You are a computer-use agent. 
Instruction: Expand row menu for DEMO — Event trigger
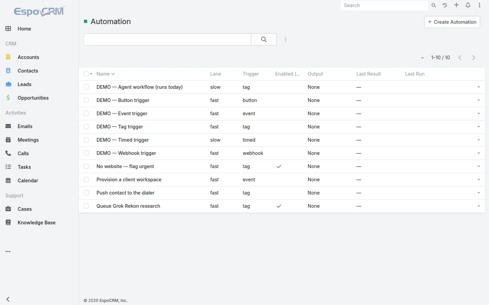click(x=479, y=114)
